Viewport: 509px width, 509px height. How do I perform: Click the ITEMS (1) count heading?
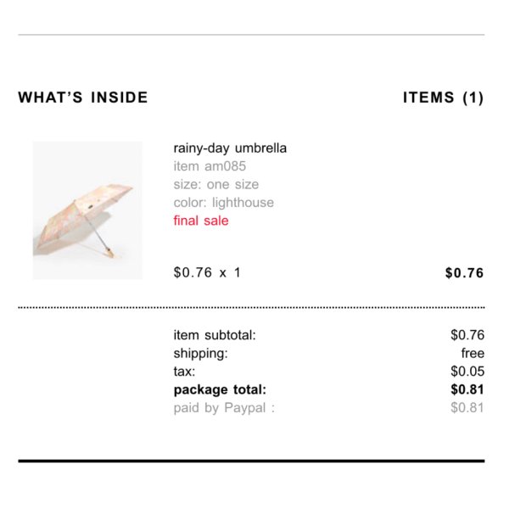[x=444, y=98]
